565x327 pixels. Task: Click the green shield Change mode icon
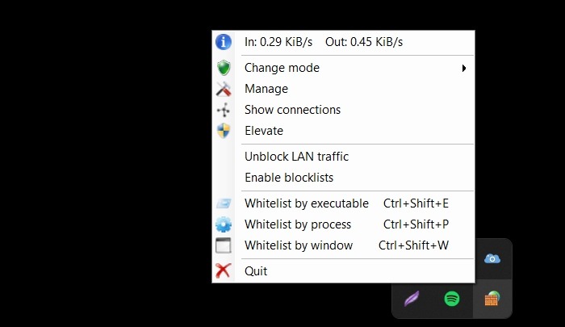pos(224,68)
